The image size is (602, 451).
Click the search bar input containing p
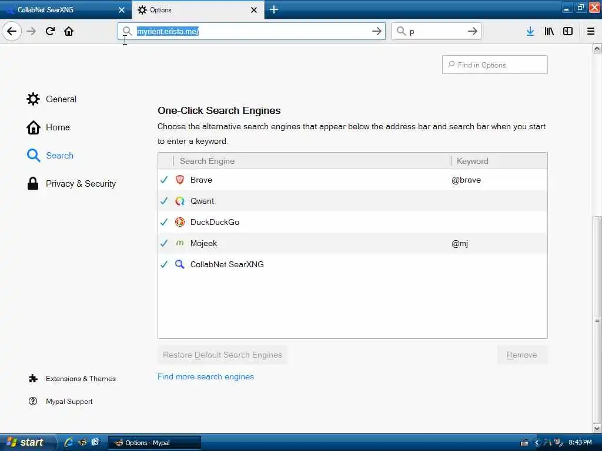(x=436, y=32)
